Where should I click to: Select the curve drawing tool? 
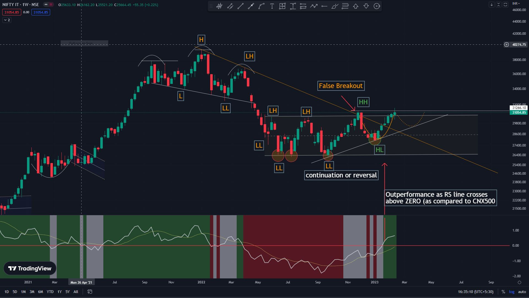(x=261, y=6)
